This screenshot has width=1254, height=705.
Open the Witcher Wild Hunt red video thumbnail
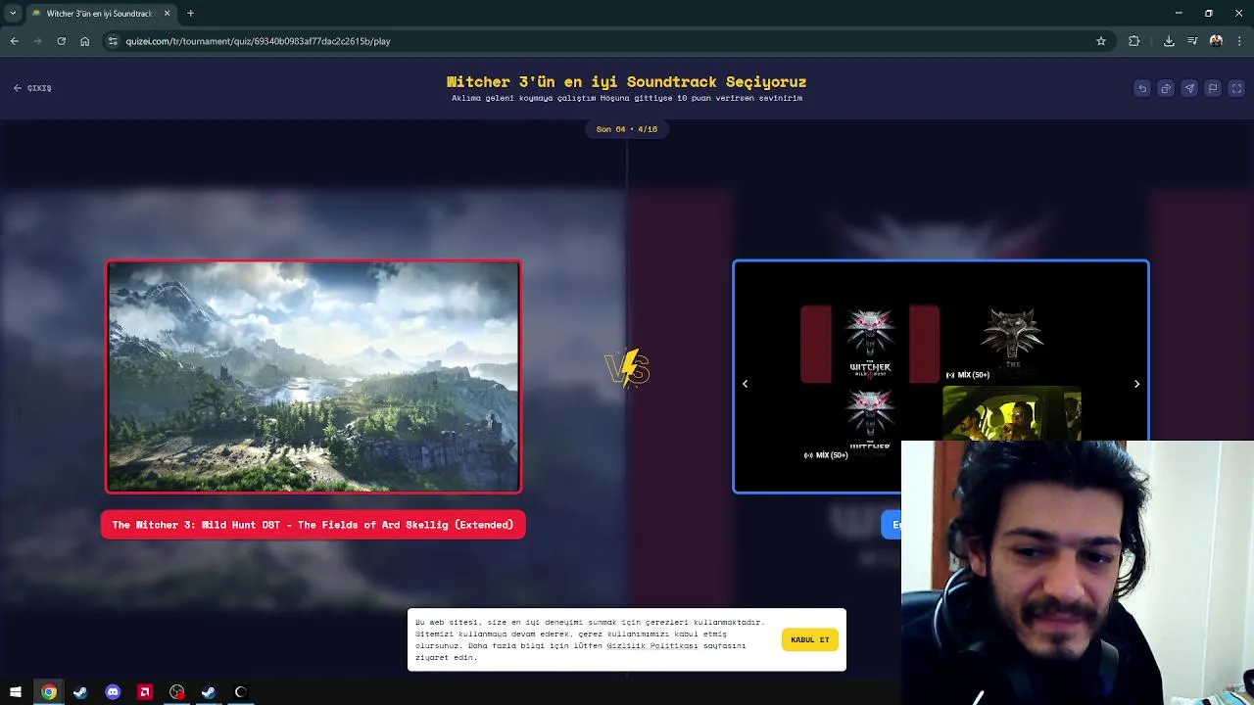tap(870, 344)
